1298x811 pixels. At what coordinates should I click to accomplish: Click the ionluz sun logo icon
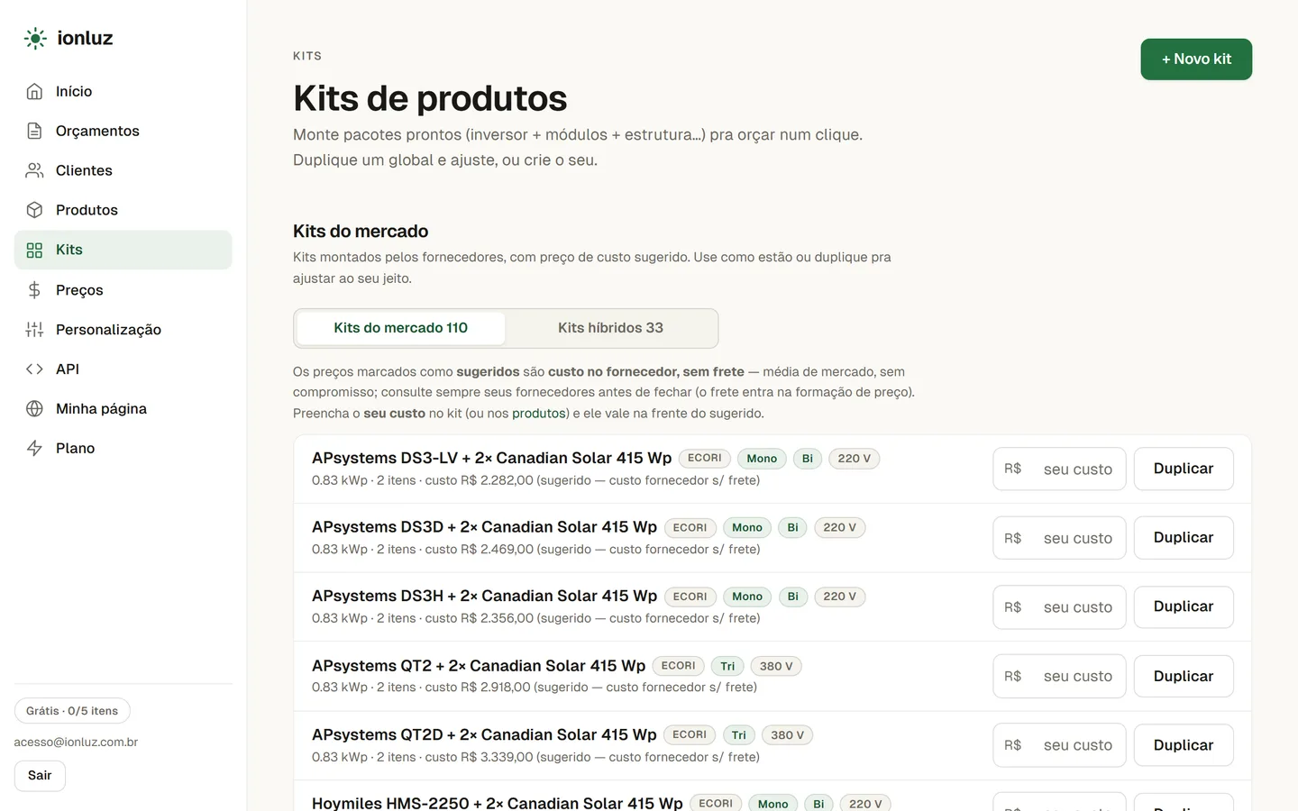click(x=35, y=38)
